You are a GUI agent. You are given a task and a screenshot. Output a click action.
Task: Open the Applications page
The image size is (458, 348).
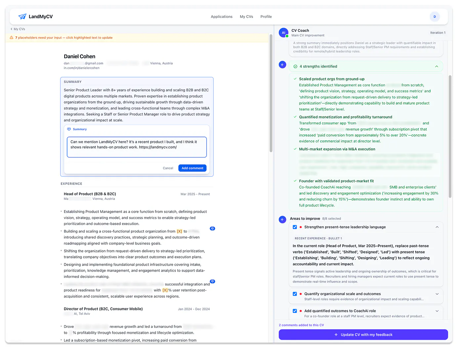tap(222, 17)
